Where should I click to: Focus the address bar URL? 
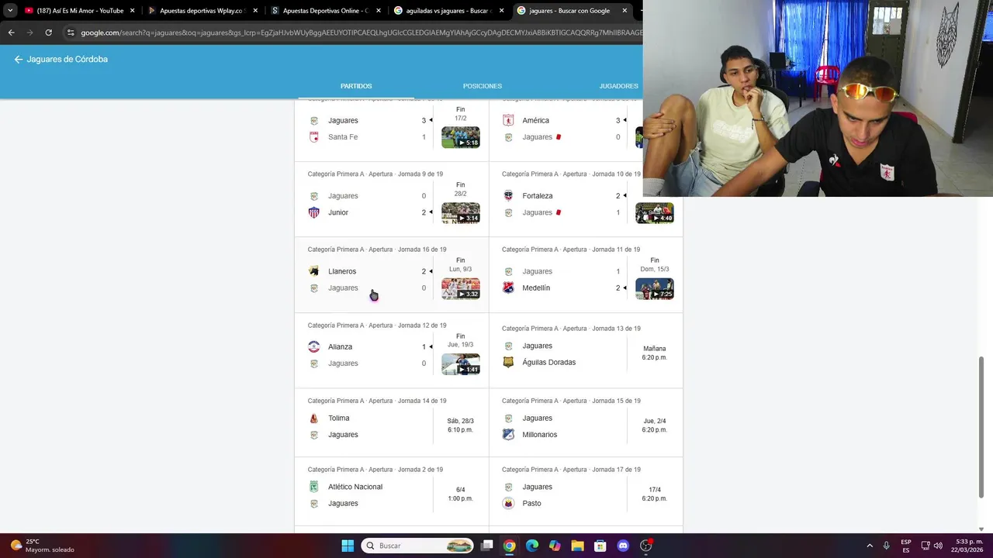(x=361, y=33)
